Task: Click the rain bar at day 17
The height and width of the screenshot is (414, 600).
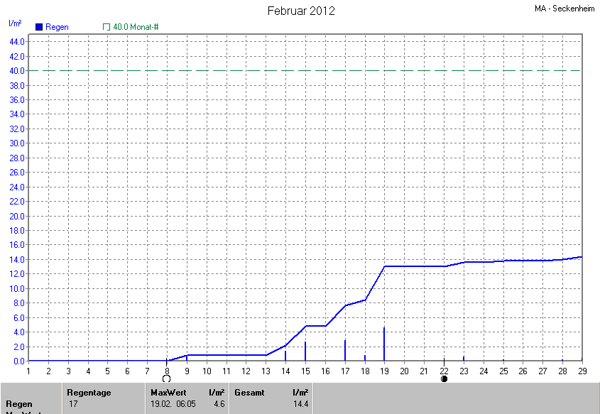Action: pyautogui.click(x=345, y=350)
